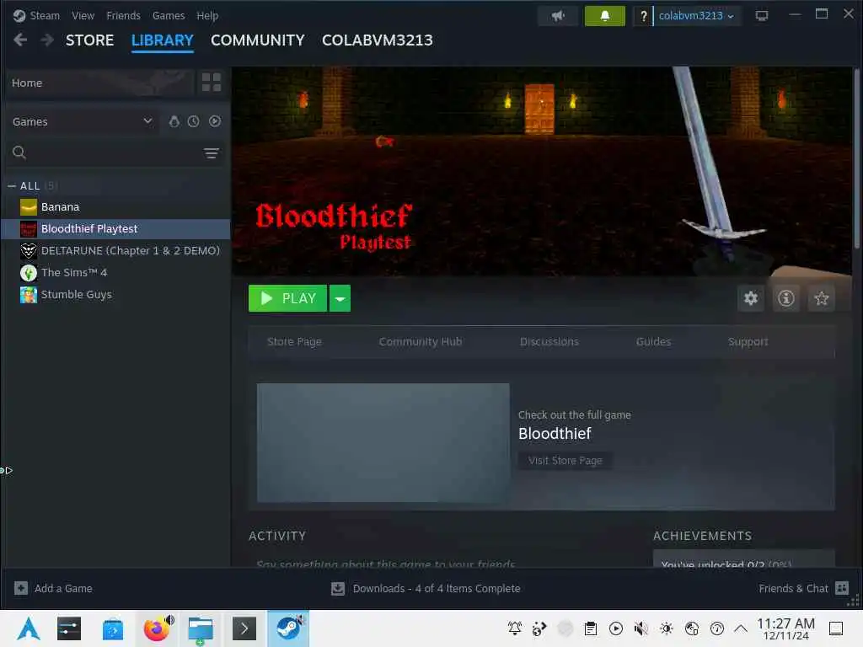863x647 pixels.
Task: Open the brightness tray icon
Action: point(666,628)
